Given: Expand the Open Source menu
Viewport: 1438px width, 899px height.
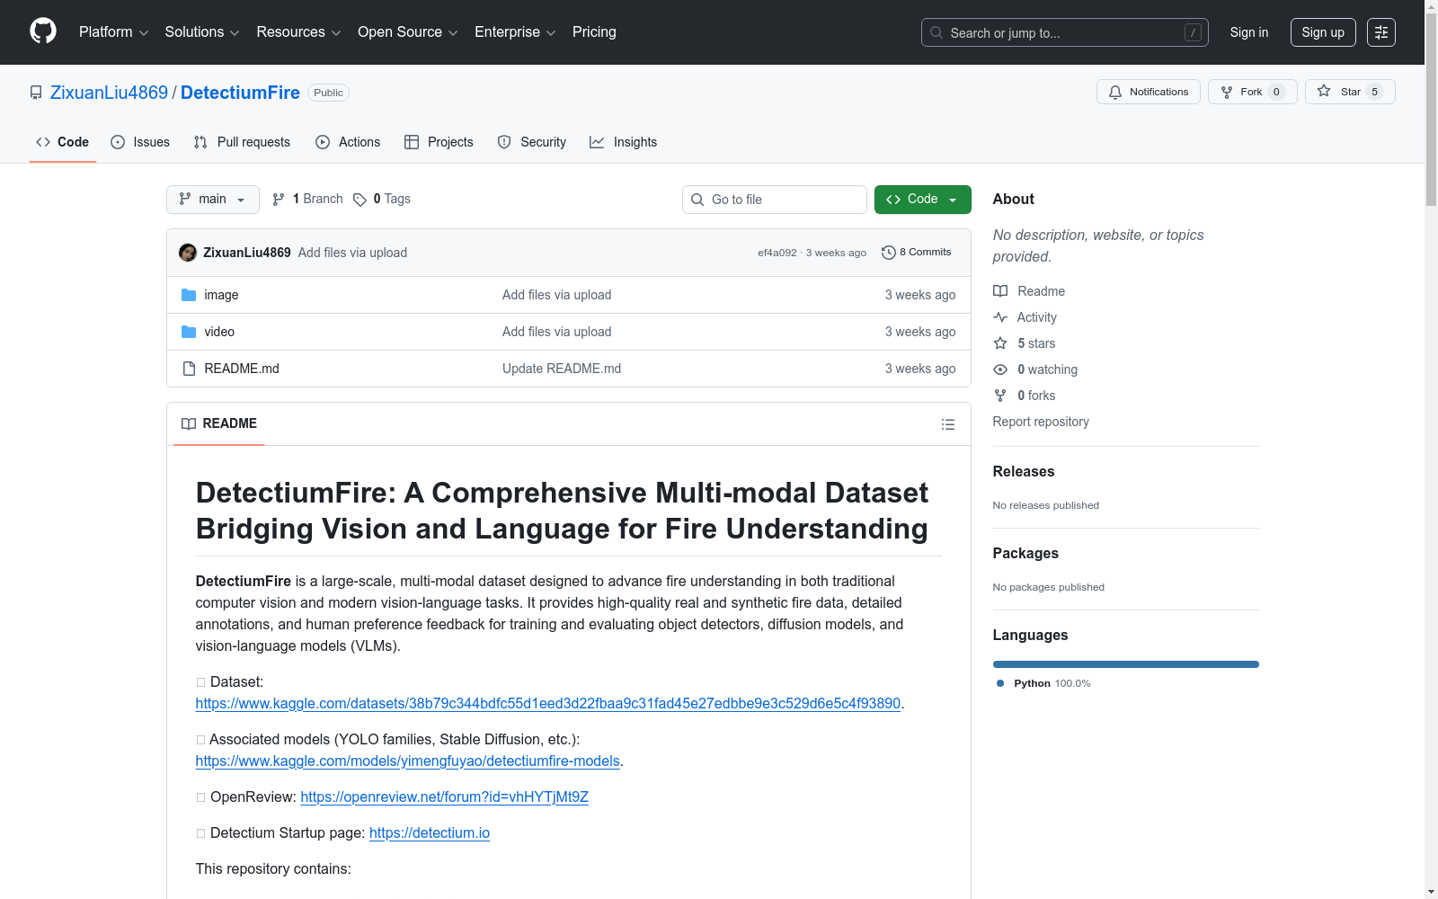Looking at the screenshot, I should pyautogui.click(x=408, y=32).
